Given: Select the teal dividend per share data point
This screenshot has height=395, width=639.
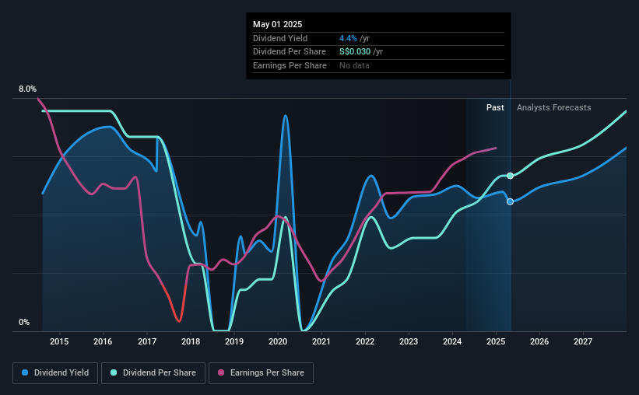Looking at the screenshot, I should coord(510,176).
